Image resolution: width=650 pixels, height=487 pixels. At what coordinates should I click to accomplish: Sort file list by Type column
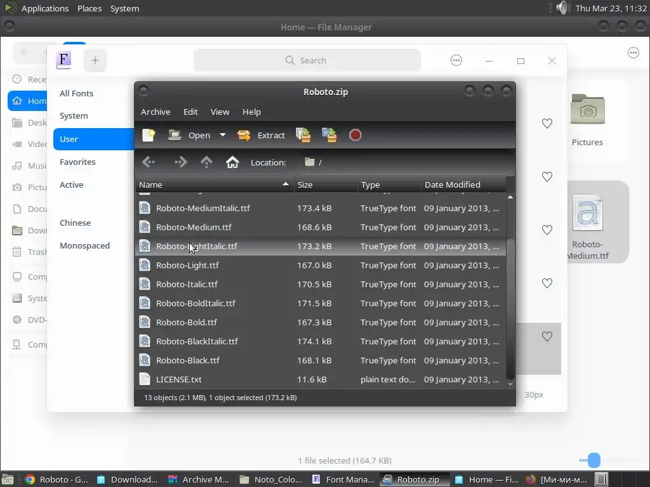tap(389, 185)
